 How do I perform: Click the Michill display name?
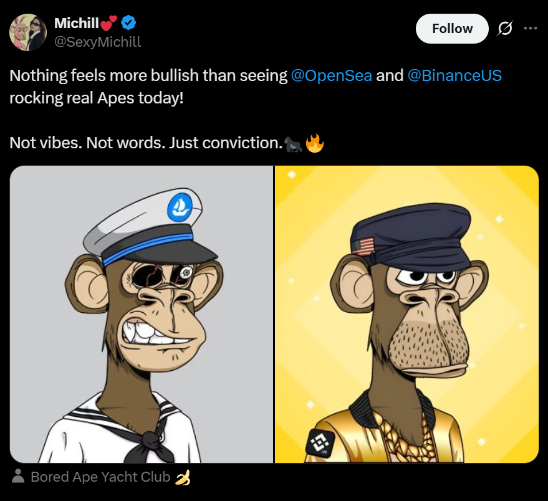tap(76, 24)
